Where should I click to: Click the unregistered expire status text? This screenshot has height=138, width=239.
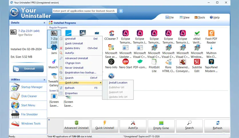142,136
